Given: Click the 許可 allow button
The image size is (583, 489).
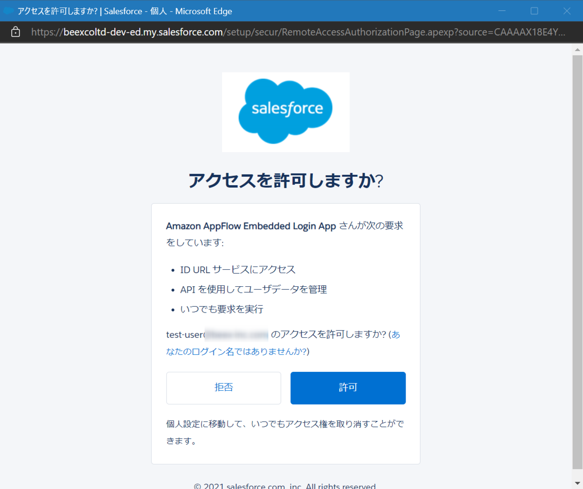Looking at the screenshot, I should pos(348,388).
